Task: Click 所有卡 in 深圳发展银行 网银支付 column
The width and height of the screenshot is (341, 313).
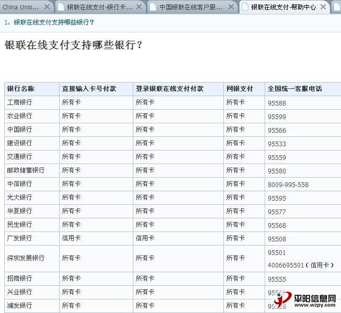Action: tap(235, 258)
